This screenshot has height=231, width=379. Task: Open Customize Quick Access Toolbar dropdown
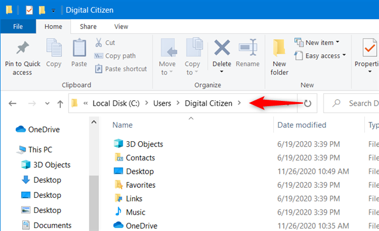pyautogui.click(x=53, y=10)
